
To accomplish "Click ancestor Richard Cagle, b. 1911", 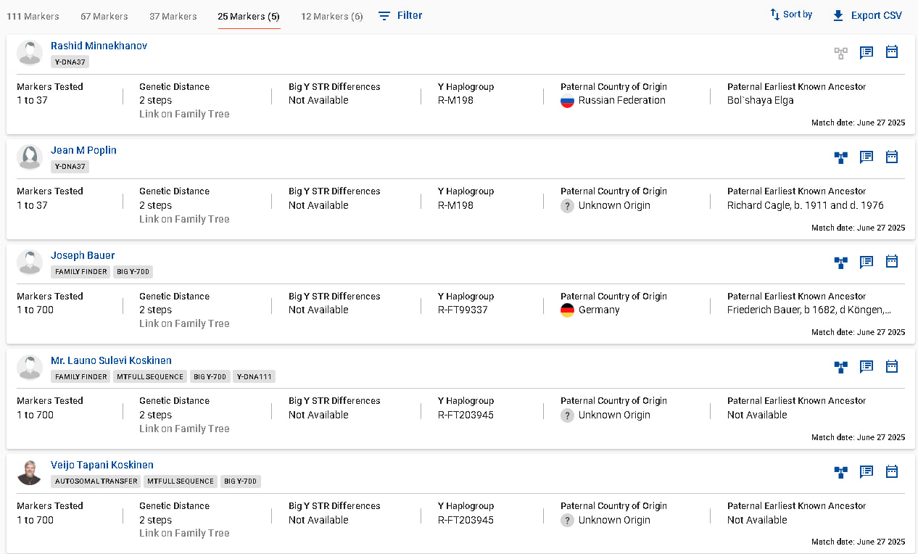I will pos(806,205).
